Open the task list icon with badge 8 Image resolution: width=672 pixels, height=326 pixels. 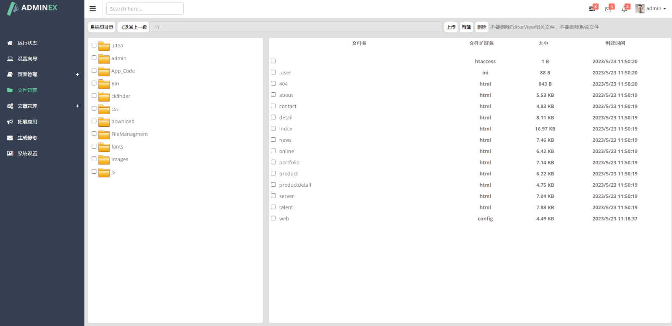[592, 9]
